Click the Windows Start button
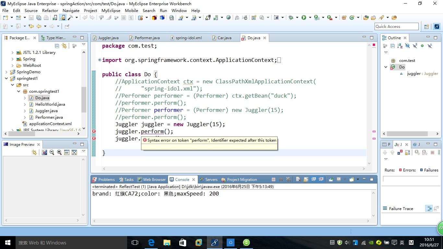Screen dimensions: 443x249 pyautogui.click(x=8, y=242)
